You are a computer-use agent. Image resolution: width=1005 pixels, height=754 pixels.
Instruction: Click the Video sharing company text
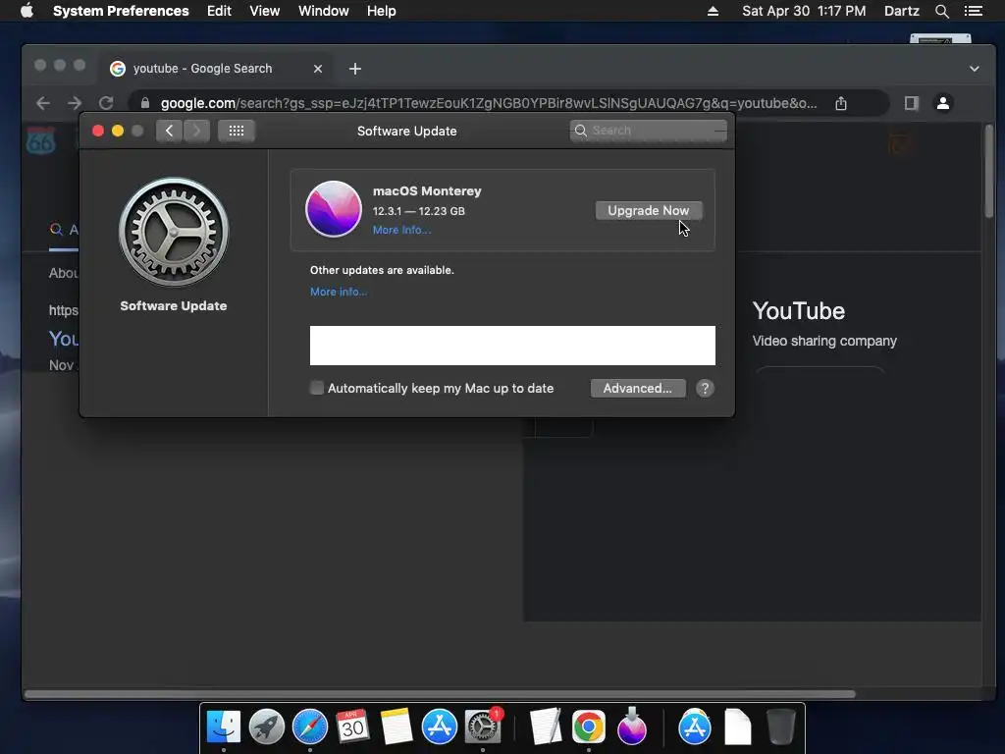(x=824, y=341)
